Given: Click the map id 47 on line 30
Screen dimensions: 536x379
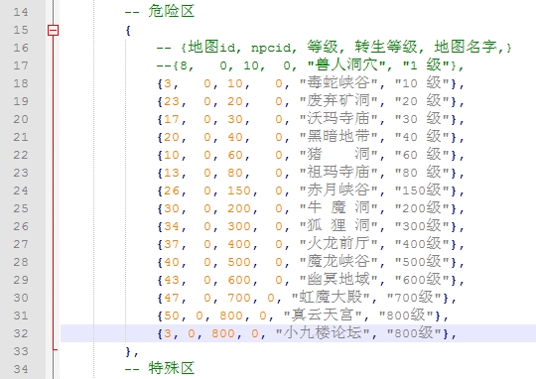Looking at the screenshot, I should tap(172, 298).
